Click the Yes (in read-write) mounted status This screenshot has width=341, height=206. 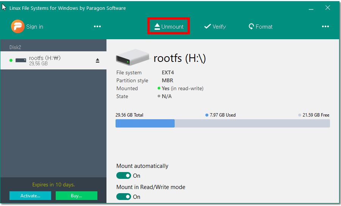click(183, 88)
